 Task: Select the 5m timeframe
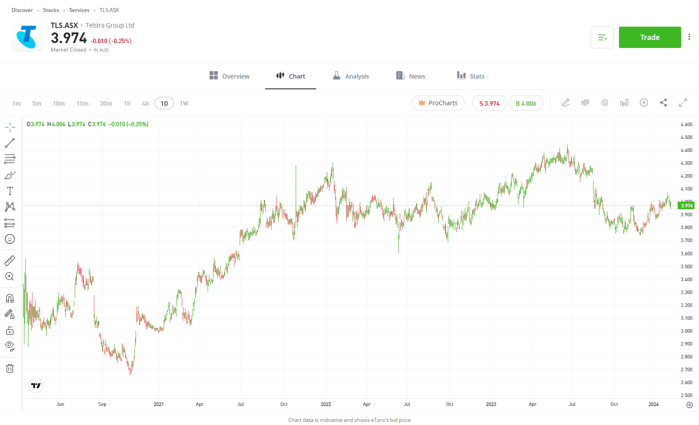pyautogui.click(x=36, y=103)
